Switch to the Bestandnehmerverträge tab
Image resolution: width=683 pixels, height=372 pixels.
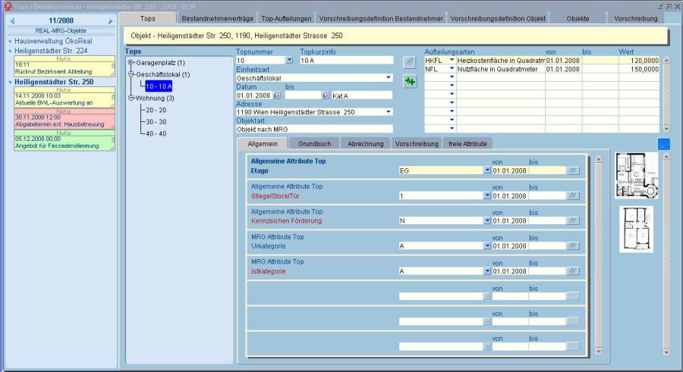tap(217, 19)
